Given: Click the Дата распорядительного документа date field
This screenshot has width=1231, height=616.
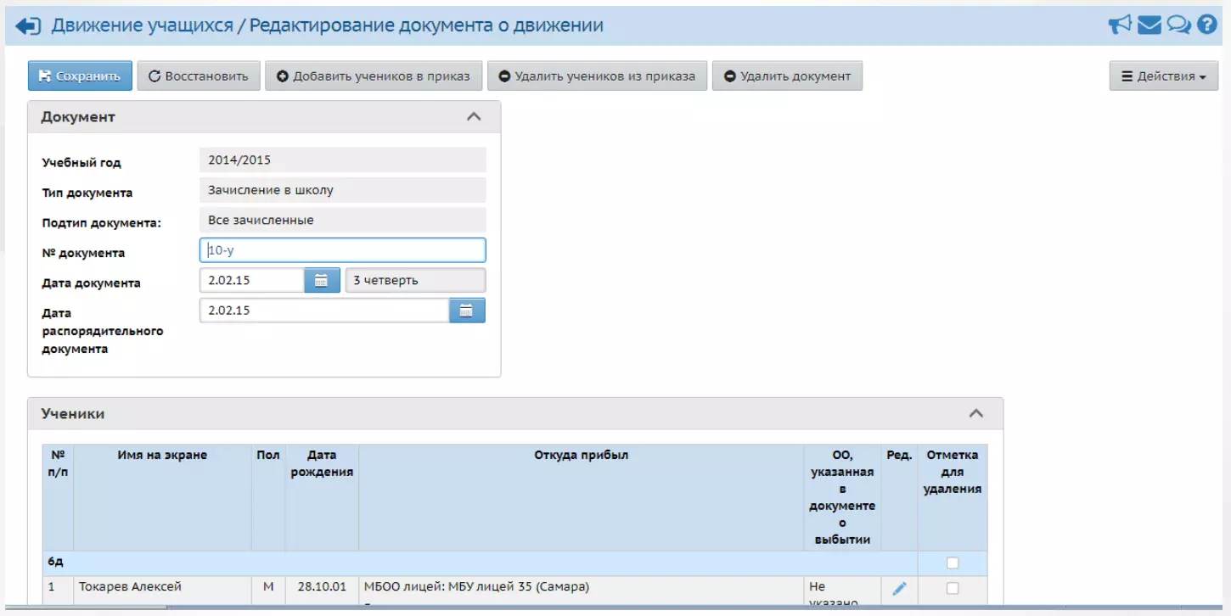Looking at the screenshot, I should coord(324,311).
